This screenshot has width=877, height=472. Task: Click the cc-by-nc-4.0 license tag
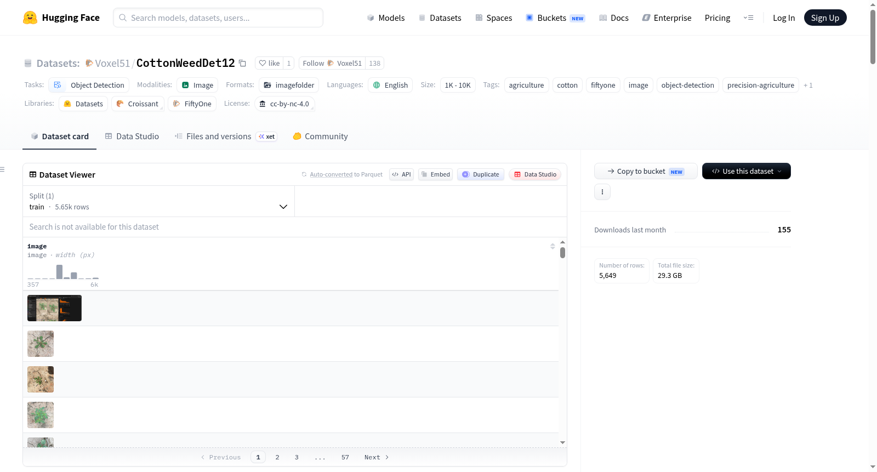pos(284,104)
